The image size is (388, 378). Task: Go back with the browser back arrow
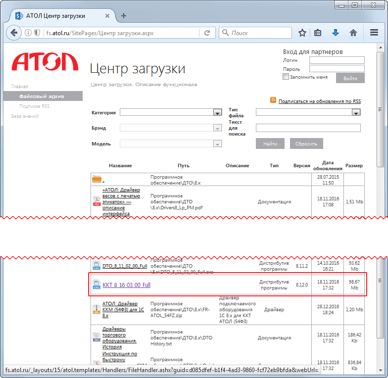click(x=14, y=33)
